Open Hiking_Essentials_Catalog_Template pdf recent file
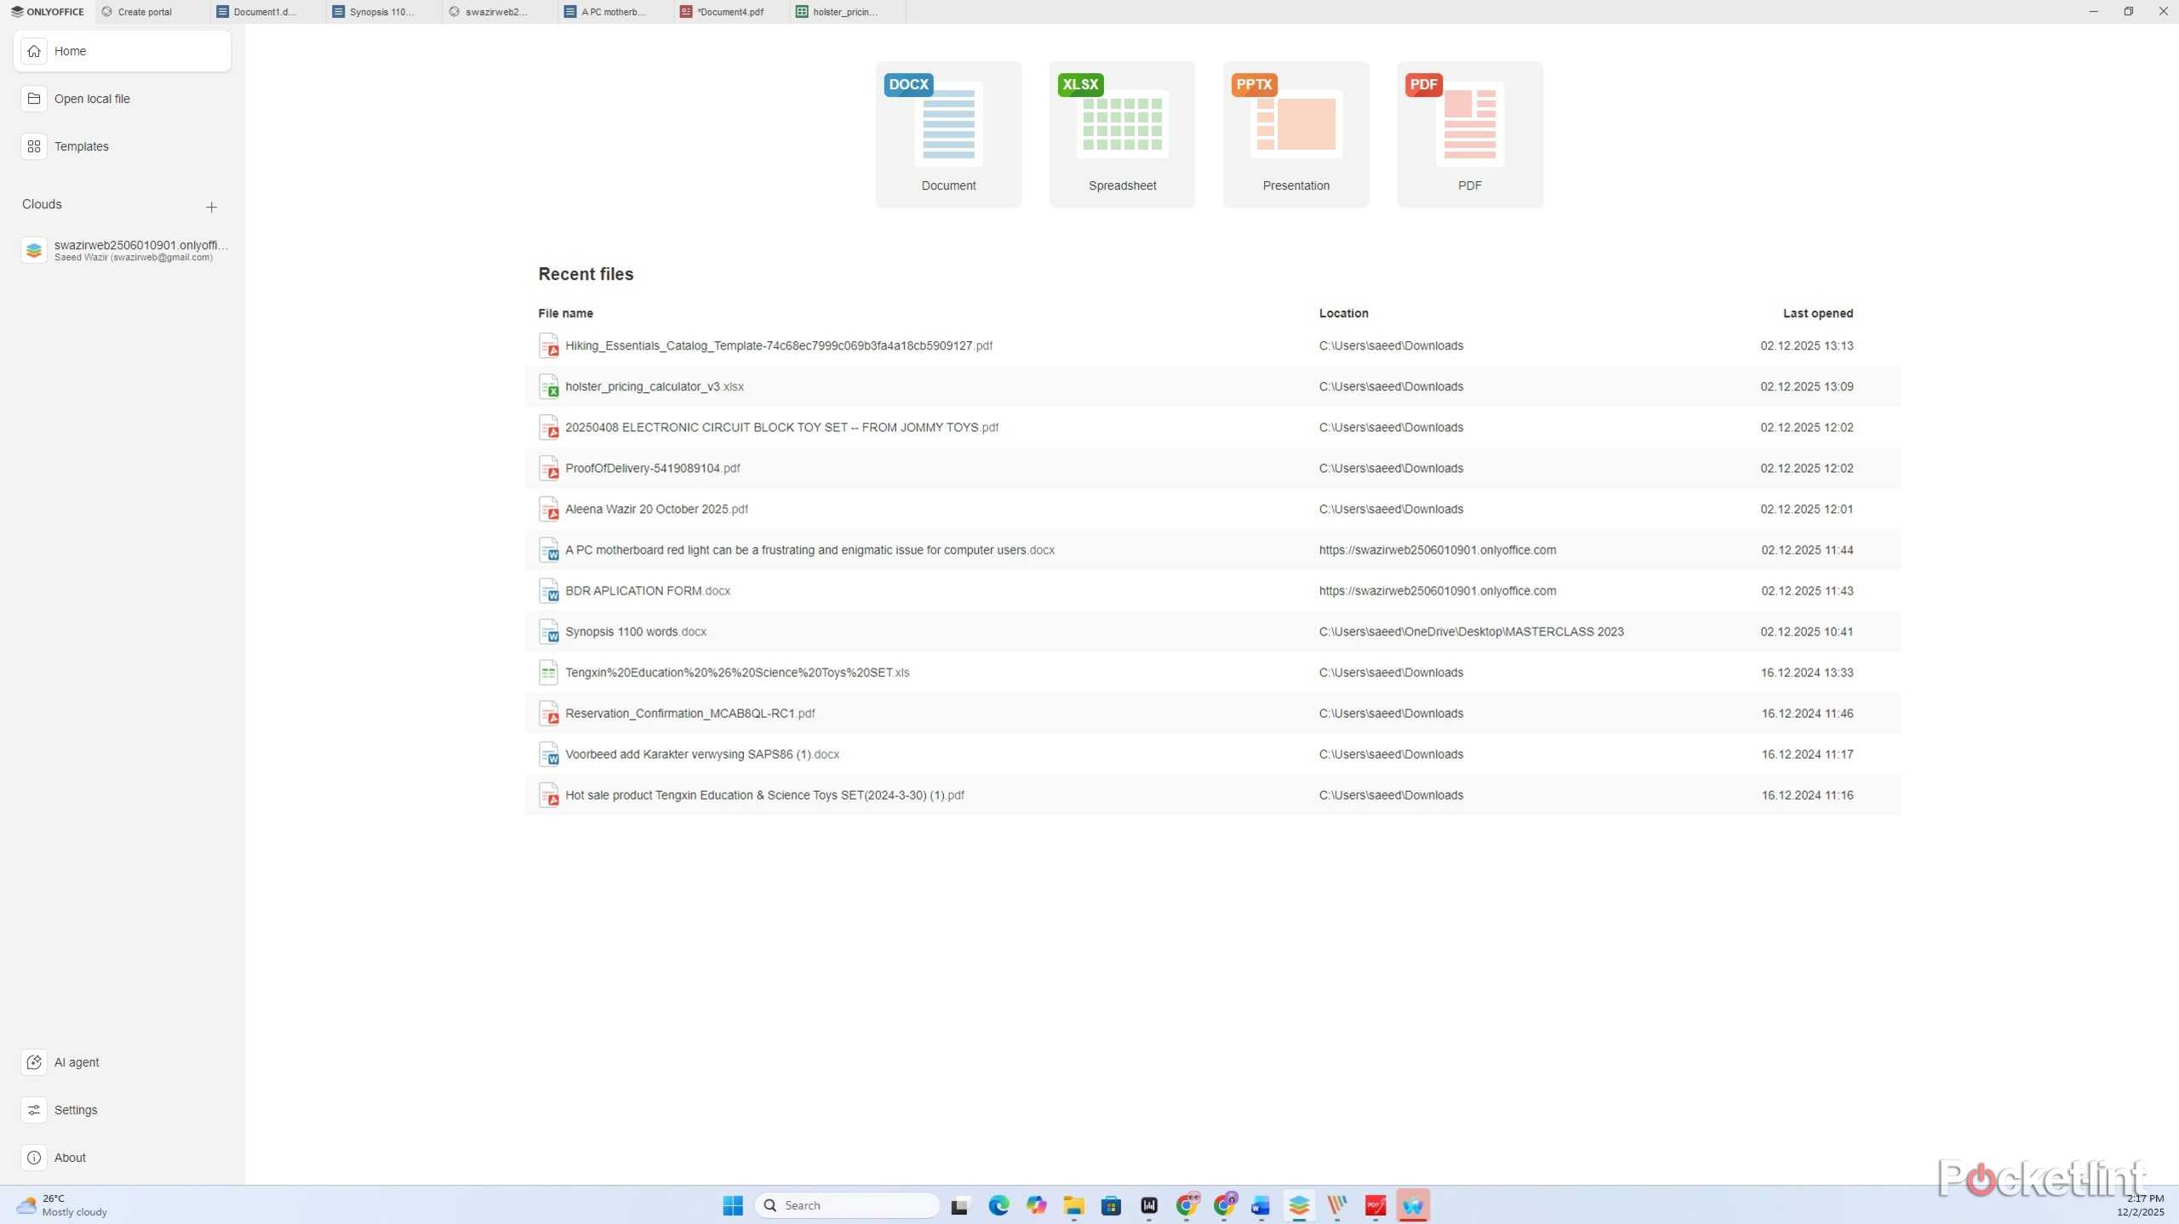The height and width of the screenshot is (1224, 2179). 1212,345
